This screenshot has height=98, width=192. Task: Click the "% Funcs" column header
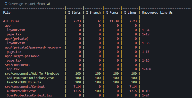coord(112,12)
